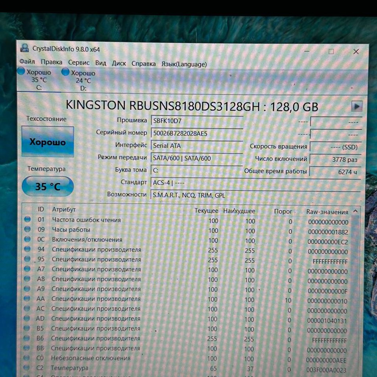Click the S.M.A.R.T., NCQ, TRIM features field
This screenshot has width=377, height=377.
point(256,195)
